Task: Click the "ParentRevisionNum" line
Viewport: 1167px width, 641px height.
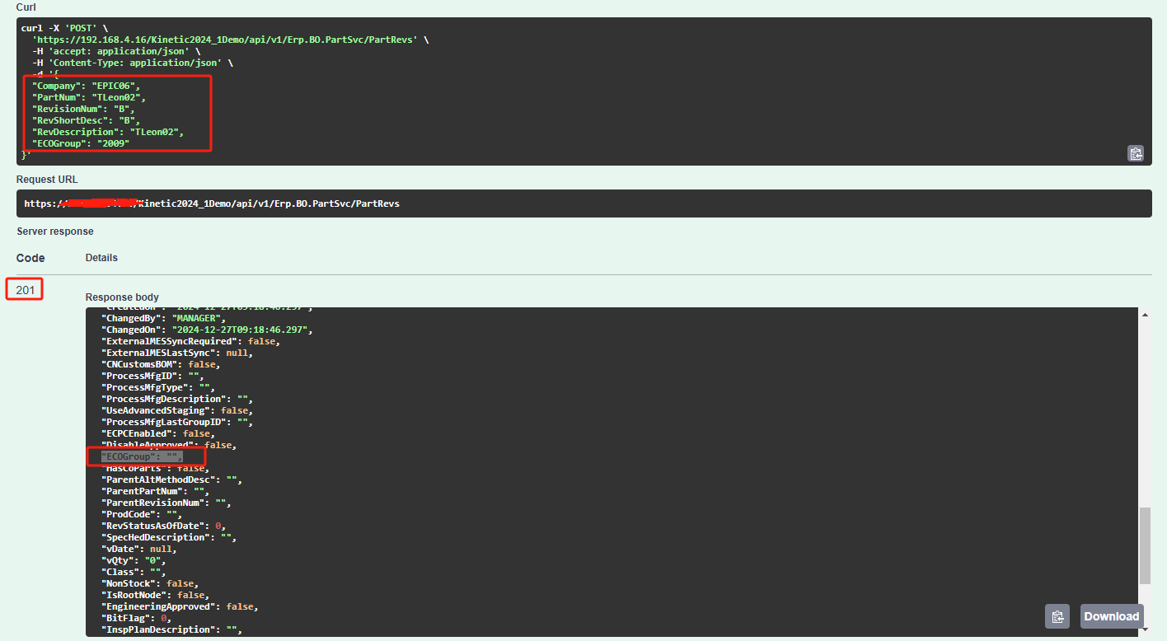Action: [x=166, y=503]
